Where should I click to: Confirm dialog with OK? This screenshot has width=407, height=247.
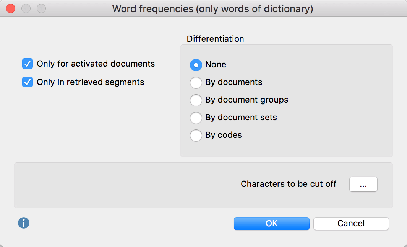click(271, 224)
